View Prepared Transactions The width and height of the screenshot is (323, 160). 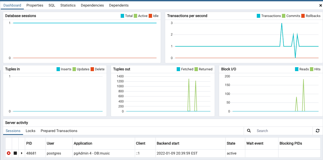(x=59, y=131)
